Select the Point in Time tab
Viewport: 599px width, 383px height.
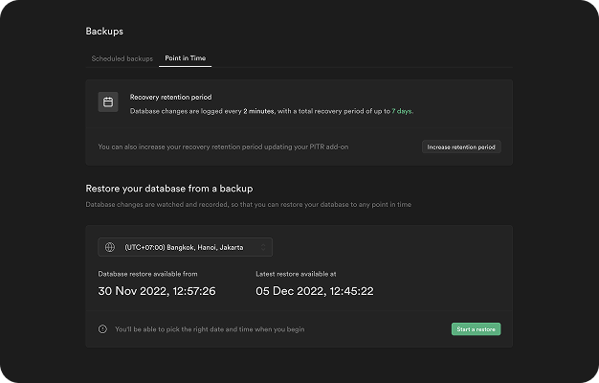186,58
